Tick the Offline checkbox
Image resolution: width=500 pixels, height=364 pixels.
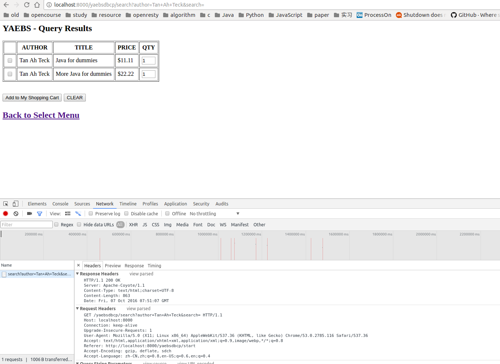pos(168,214)
